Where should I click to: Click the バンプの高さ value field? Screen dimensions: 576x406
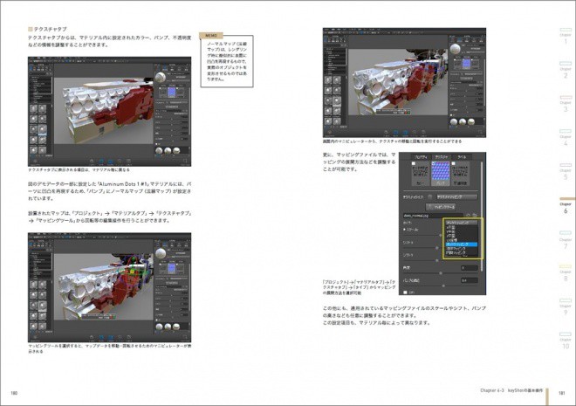(x=470, y=280)
